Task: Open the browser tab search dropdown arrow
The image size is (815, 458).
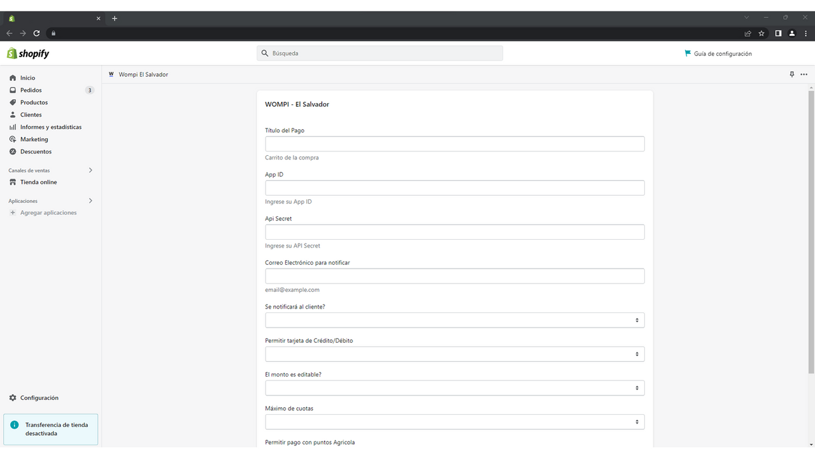Action: pos(747,18)
